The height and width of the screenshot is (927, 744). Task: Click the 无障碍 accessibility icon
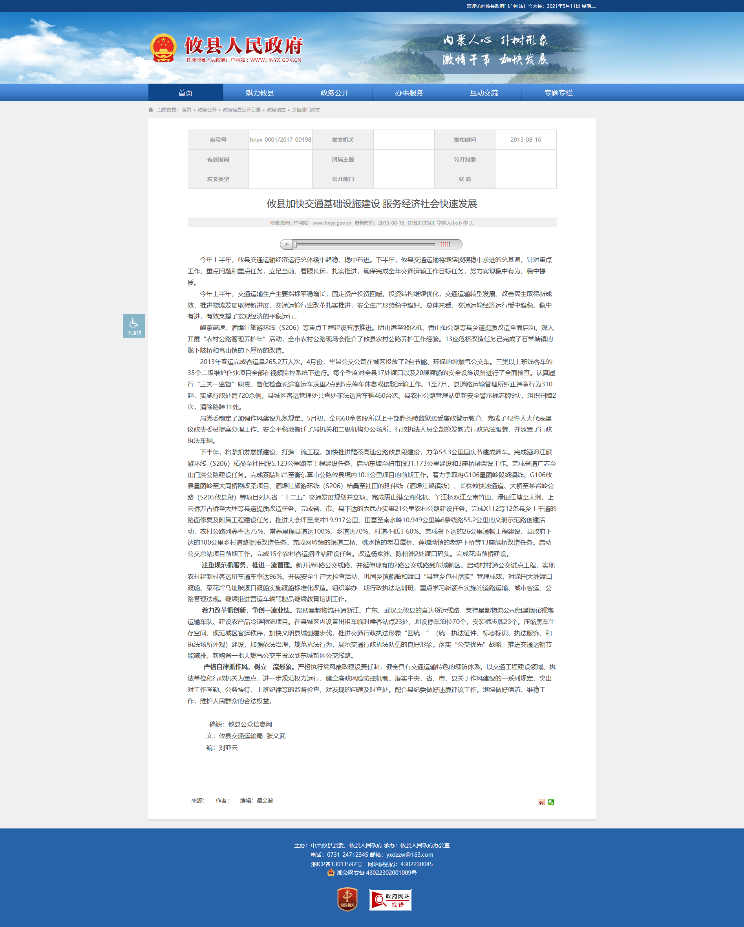(134, 325)
